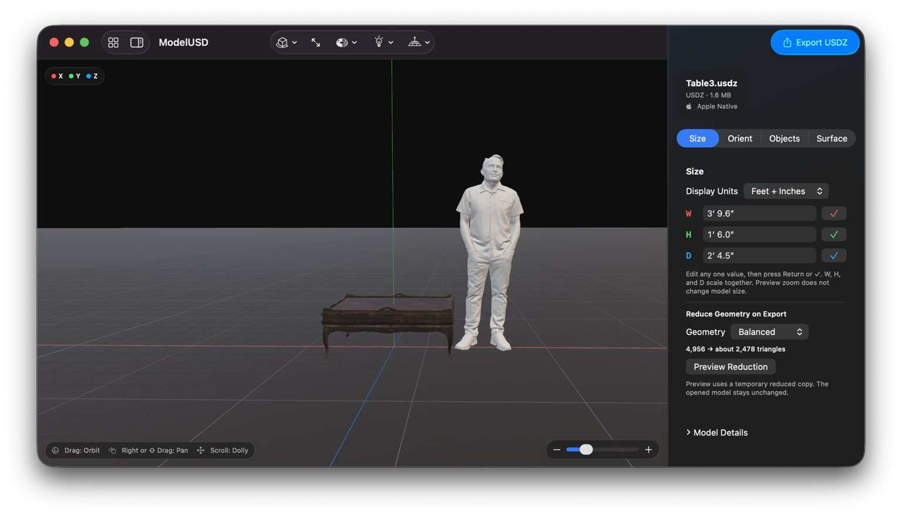Open the Geometry Balanced dropdown
Image resolution: width=902 pixels, height=516 pixels.
[769, 332]
